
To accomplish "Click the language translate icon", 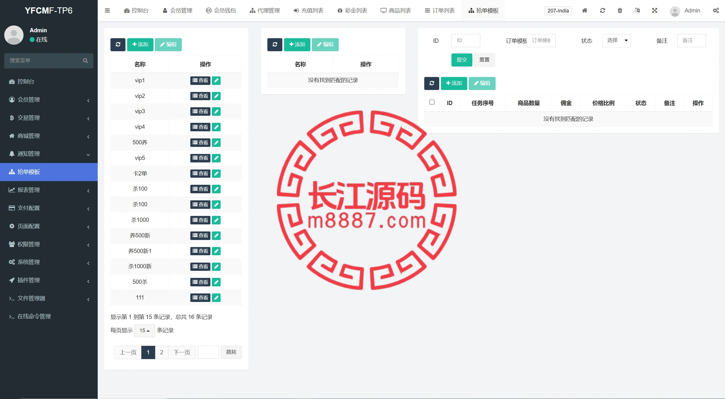I will (x=637, y=10).
